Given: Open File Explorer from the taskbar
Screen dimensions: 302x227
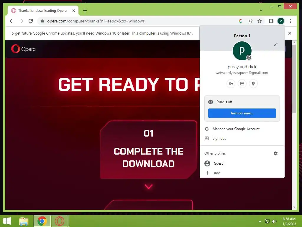Looking at the screenshot, I should pyautogui.click(x=24, y=221).
